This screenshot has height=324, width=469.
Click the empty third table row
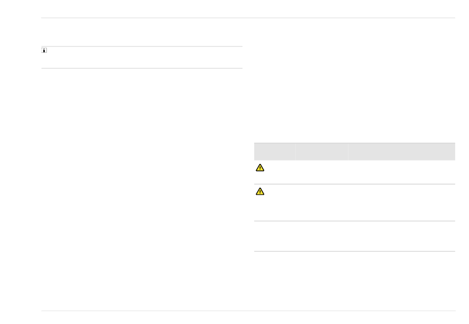pyautogui.click(x=355, y=236)
